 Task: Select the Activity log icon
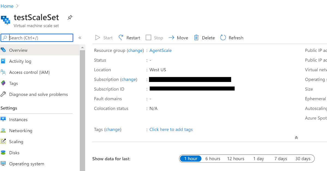click(4, 61)
